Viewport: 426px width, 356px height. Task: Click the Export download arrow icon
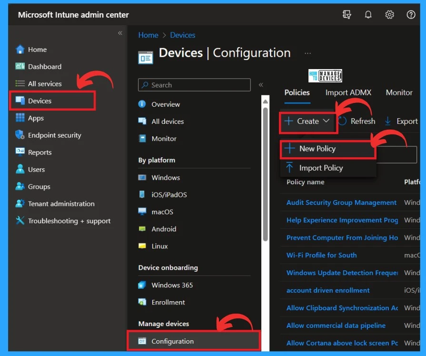click(388, 121)
